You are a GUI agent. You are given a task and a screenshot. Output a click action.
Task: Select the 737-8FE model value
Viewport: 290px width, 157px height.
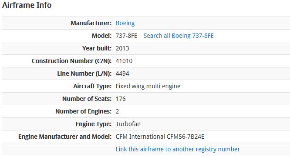pos(126,36)
